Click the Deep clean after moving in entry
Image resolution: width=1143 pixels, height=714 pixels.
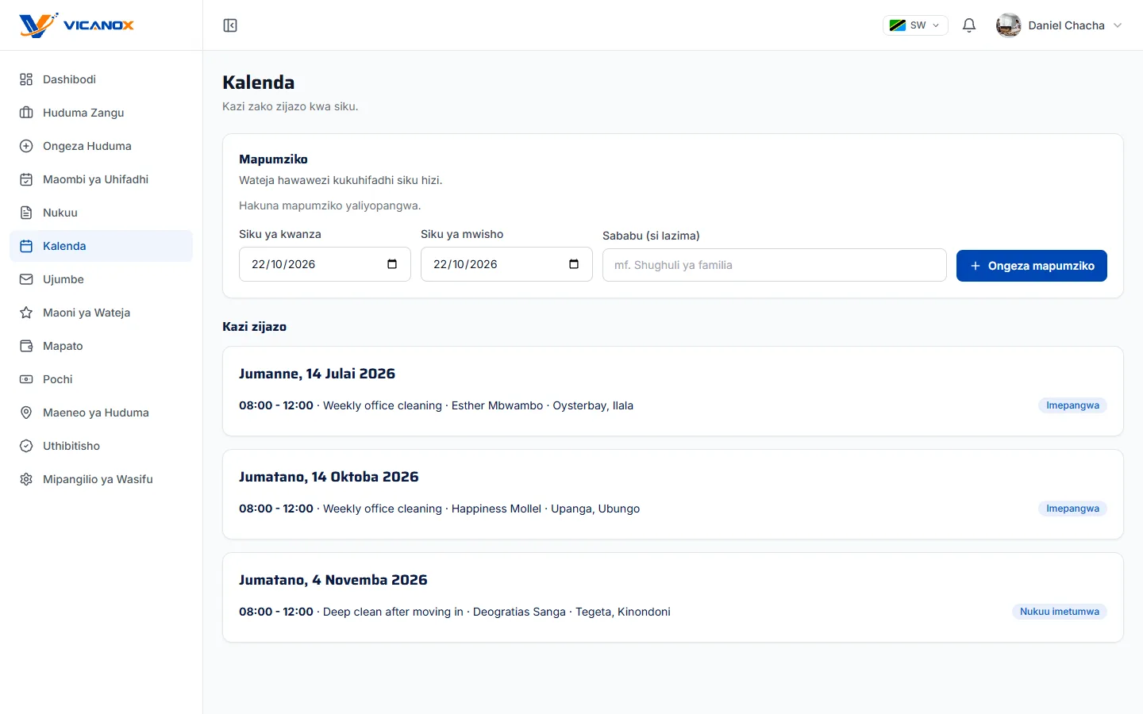(x=455, y=612)
